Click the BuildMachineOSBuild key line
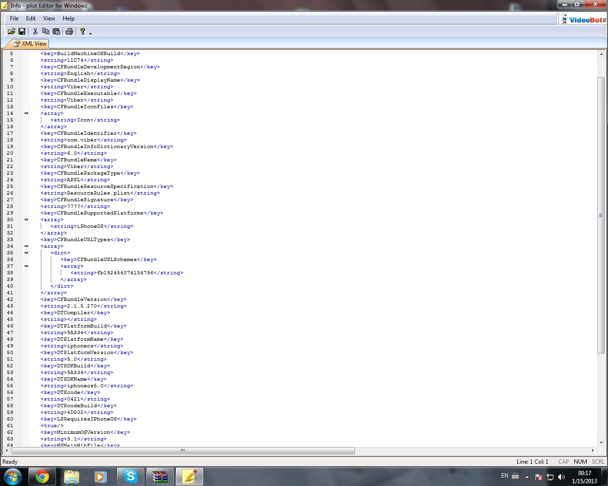608x486 pixels. (x=90, y=54)
